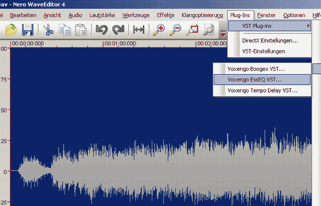Choose Voxengo Boogex VST plugin
Screen dimensions: 321x206
click(x=256, y=69)
